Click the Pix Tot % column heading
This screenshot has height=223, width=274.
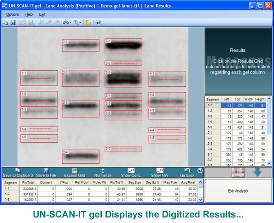coord(117,183)
